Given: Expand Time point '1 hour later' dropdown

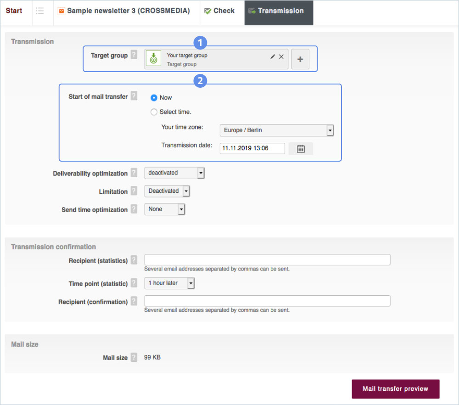Looking at the screenshot, I should coord(169,283).
